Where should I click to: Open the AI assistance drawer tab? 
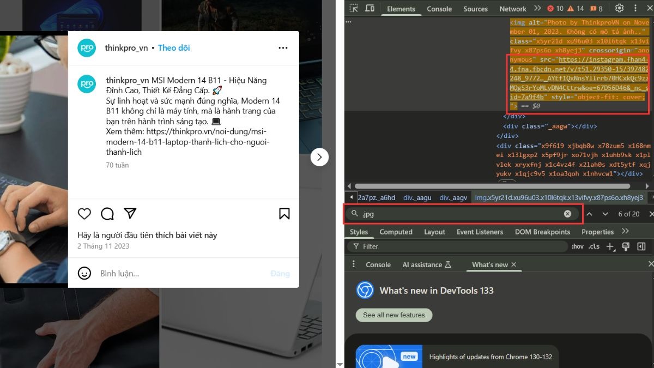[x=427, y=264]
